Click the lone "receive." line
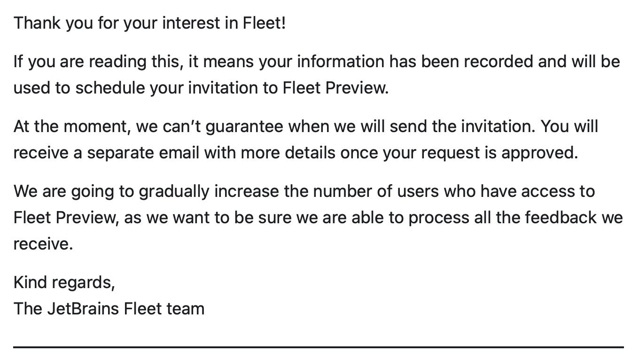This screenshot has width=639, height=360. click(43, 244)
